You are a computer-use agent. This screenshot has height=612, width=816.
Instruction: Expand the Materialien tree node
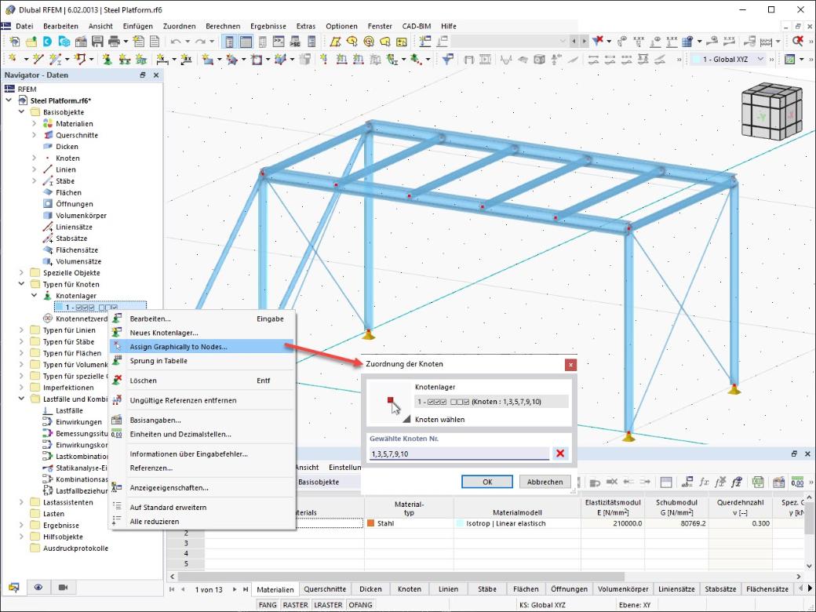pos(35,123)
